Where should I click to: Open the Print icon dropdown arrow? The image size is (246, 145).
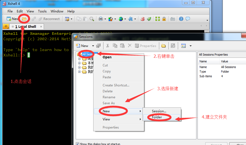[105, 19]
